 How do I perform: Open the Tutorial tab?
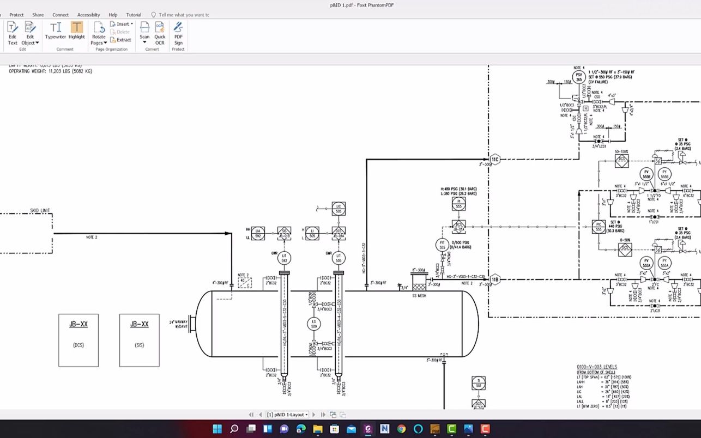pyautogui.click(x=134, y=15)
